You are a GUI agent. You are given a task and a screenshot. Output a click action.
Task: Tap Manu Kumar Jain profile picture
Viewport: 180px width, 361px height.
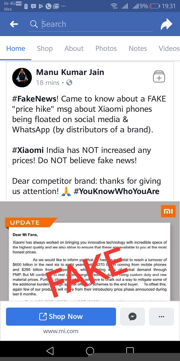[x=22, y=77]
